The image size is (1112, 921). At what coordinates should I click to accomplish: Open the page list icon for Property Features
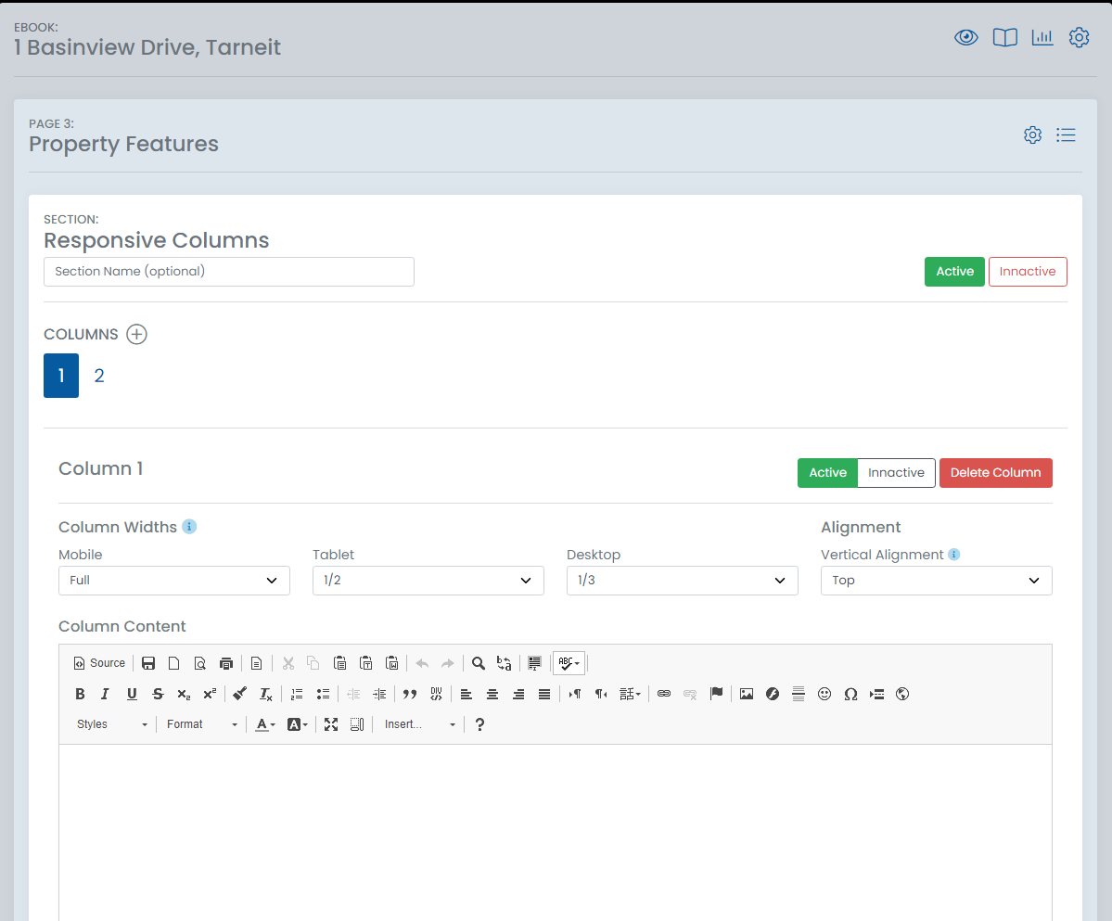[1067, 135]
